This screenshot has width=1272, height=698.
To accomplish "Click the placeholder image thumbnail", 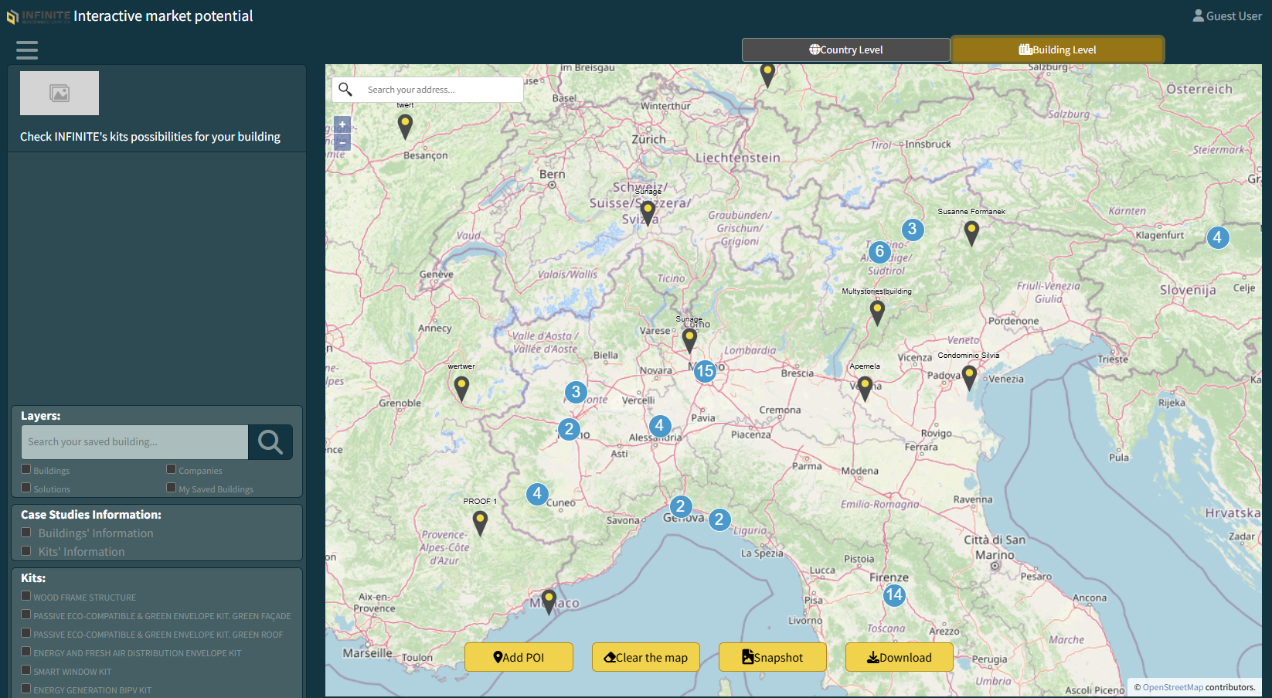I will tap(60, 93).
